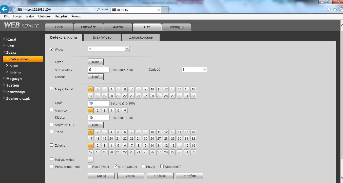Click Konf. button next to Okres
This screenshot has height=183, width=343.
[96, 62]
